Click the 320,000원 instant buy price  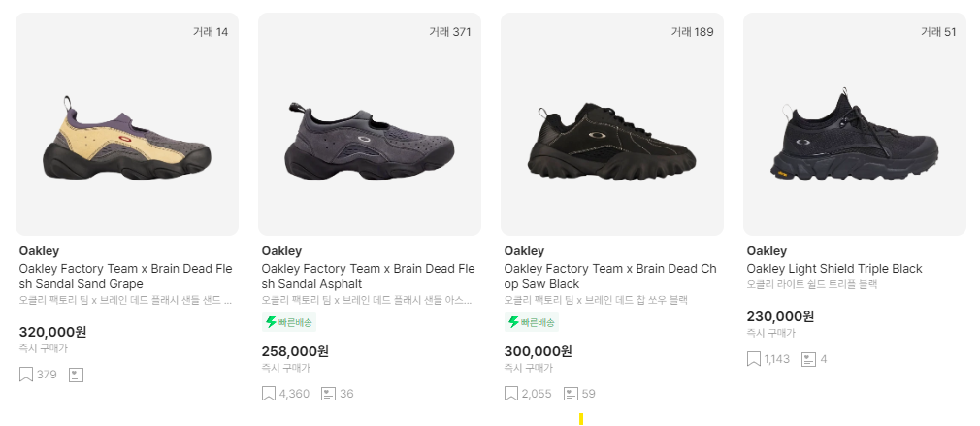[x=53, y=332]
